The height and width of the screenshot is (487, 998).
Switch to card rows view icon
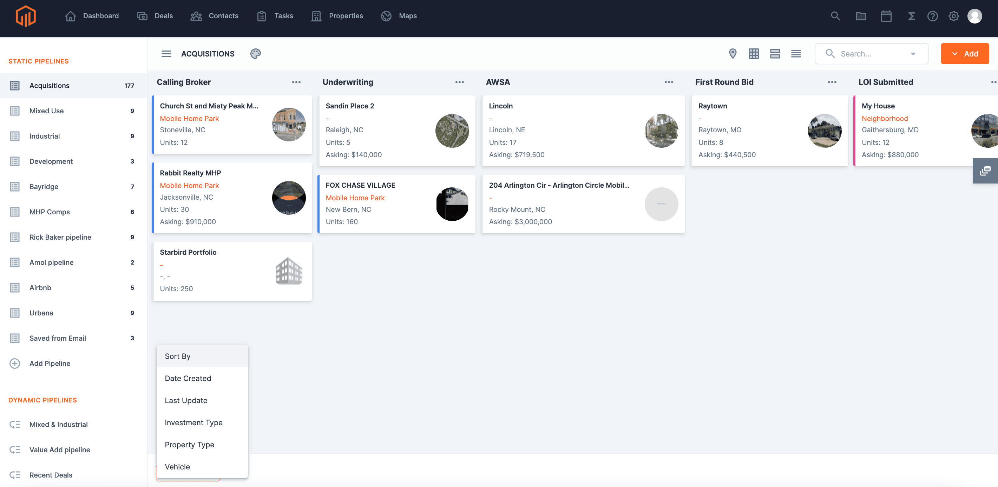[x=775, y=54]
